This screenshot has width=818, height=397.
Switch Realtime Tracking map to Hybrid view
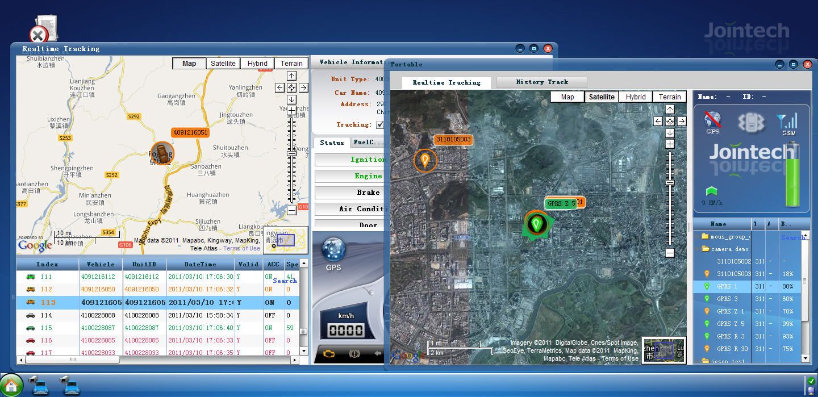pos(257,64)
